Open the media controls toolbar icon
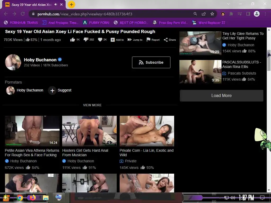271x203 pixels. 240,14
